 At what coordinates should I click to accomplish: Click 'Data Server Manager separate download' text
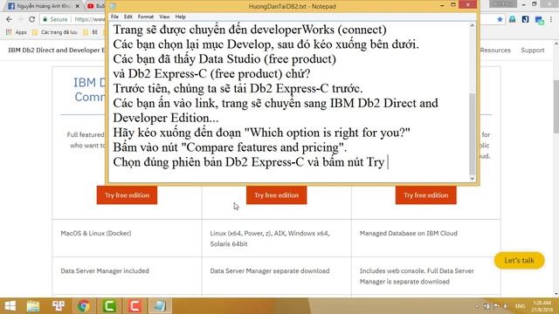pyautogui.click(x=270, y=271)
